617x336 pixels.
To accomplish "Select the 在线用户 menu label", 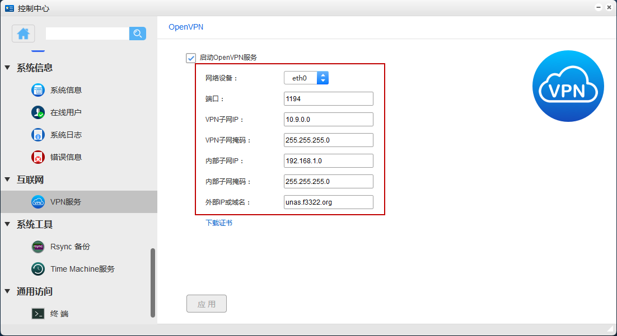I will click(66, 112).
